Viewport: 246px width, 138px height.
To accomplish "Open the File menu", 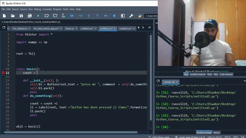I will tap(3, 9).
